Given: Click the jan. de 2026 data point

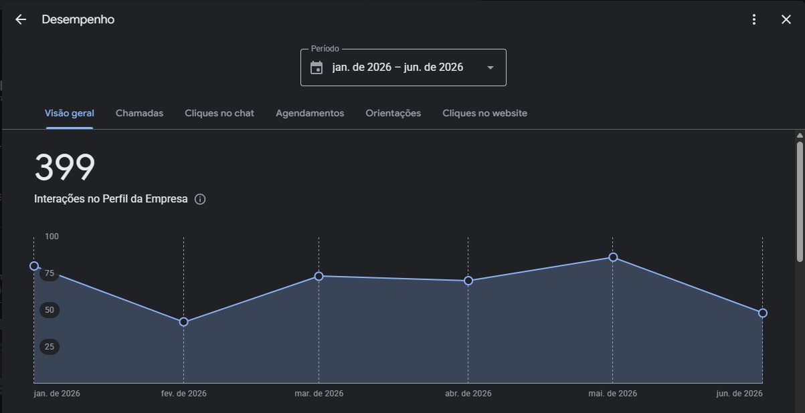Looking at the screenshot, I should click(34, 266).
